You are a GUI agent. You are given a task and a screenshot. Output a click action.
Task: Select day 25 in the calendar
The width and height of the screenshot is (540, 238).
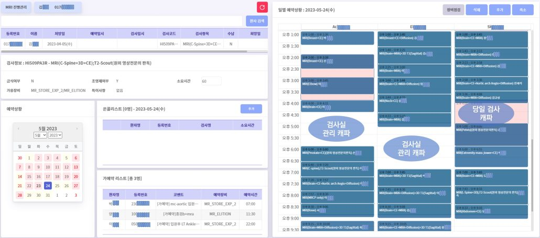coord(57,186)
